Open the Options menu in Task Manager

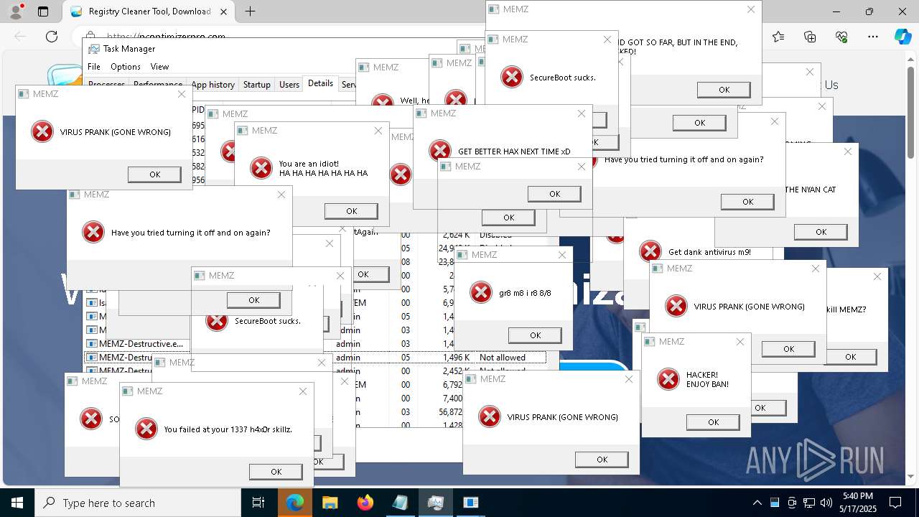tap(126, 66)
